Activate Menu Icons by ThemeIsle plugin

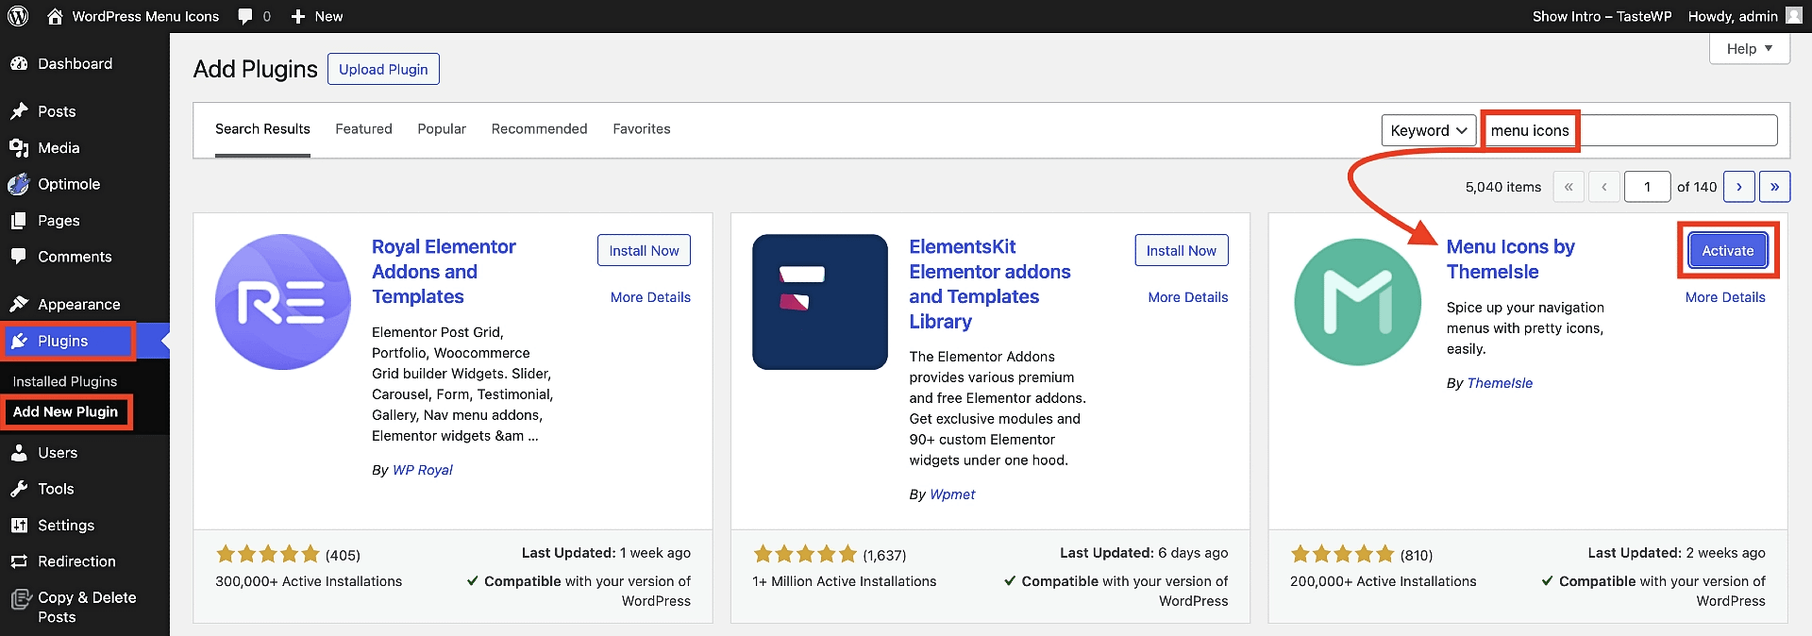coord(1728,250)
